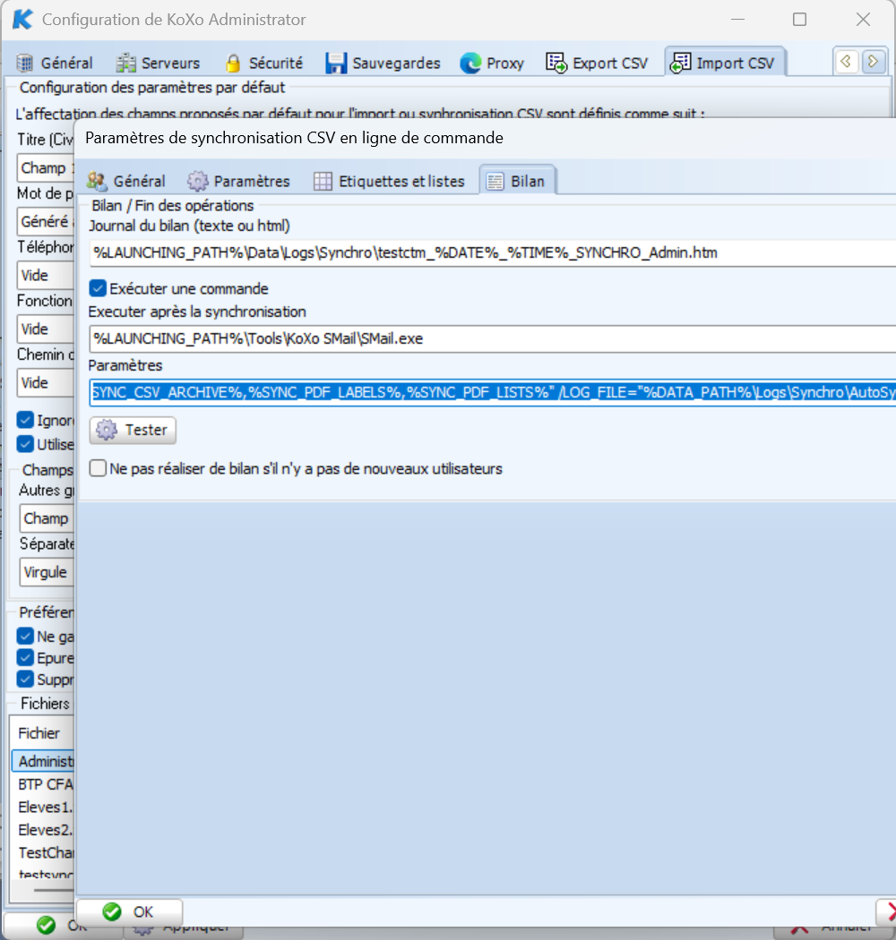The image size is (896, 940).
Task: Click the Tester button
Action: click(x=133, y=430)
